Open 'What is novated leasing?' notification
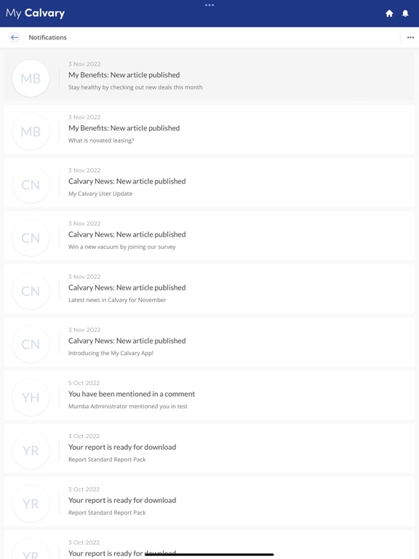 pyautogui.click(x=209, y=130)
